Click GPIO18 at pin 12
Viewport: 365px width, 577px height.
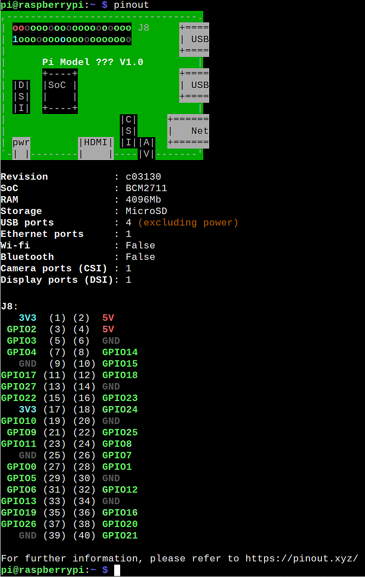pos(120,375)
